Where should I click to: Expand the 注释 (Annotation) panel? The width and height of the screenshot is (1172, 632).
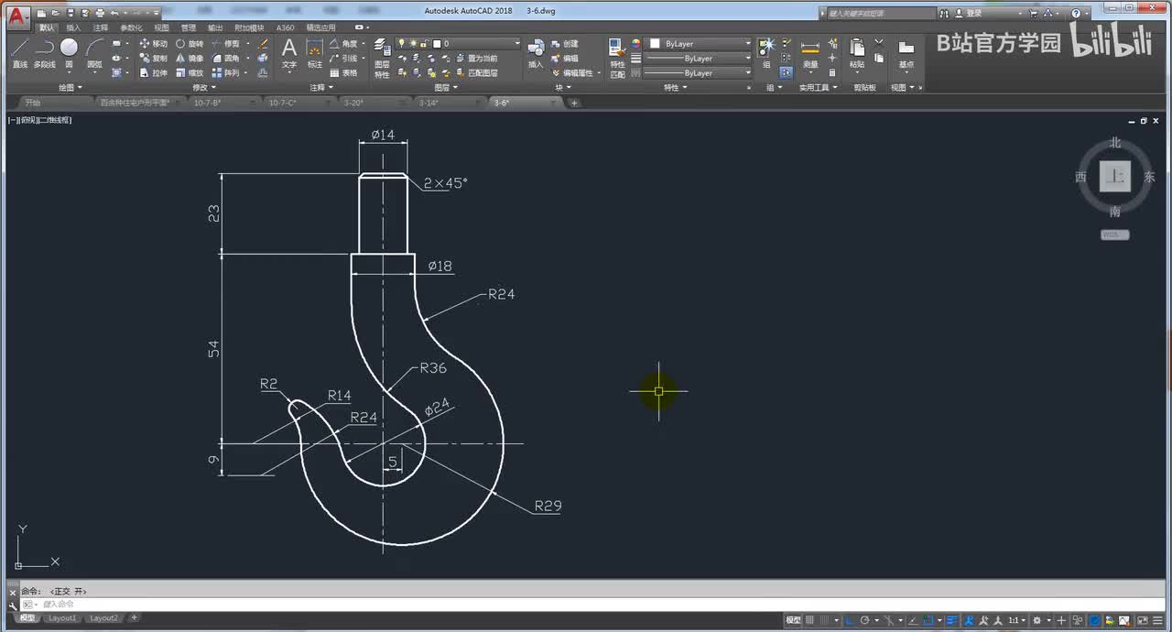[x=320, y=88]
